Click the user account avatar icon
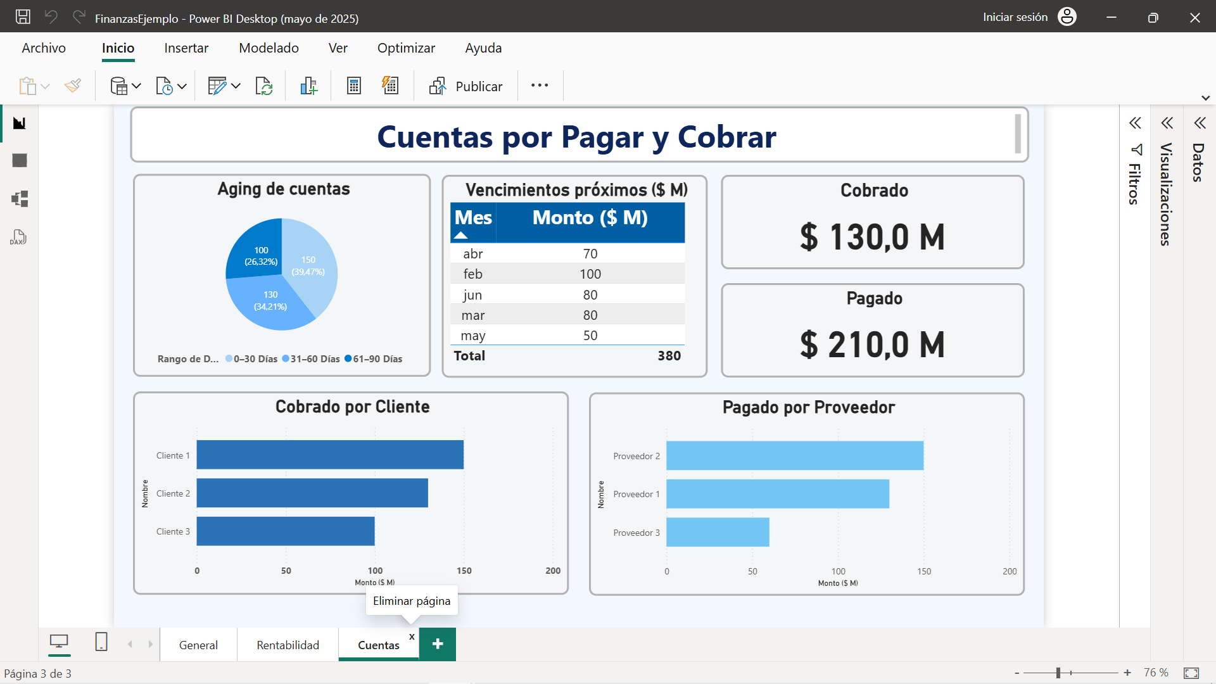This screenshot has width=1216, height=684. point(1067,16)
